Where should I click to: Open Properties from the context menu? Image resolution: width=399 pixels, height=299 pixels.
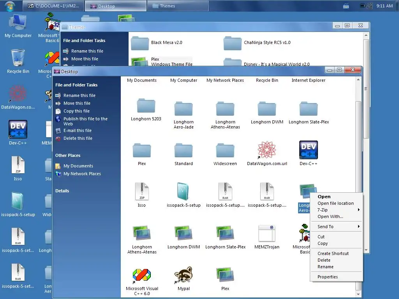coord(336,277)
